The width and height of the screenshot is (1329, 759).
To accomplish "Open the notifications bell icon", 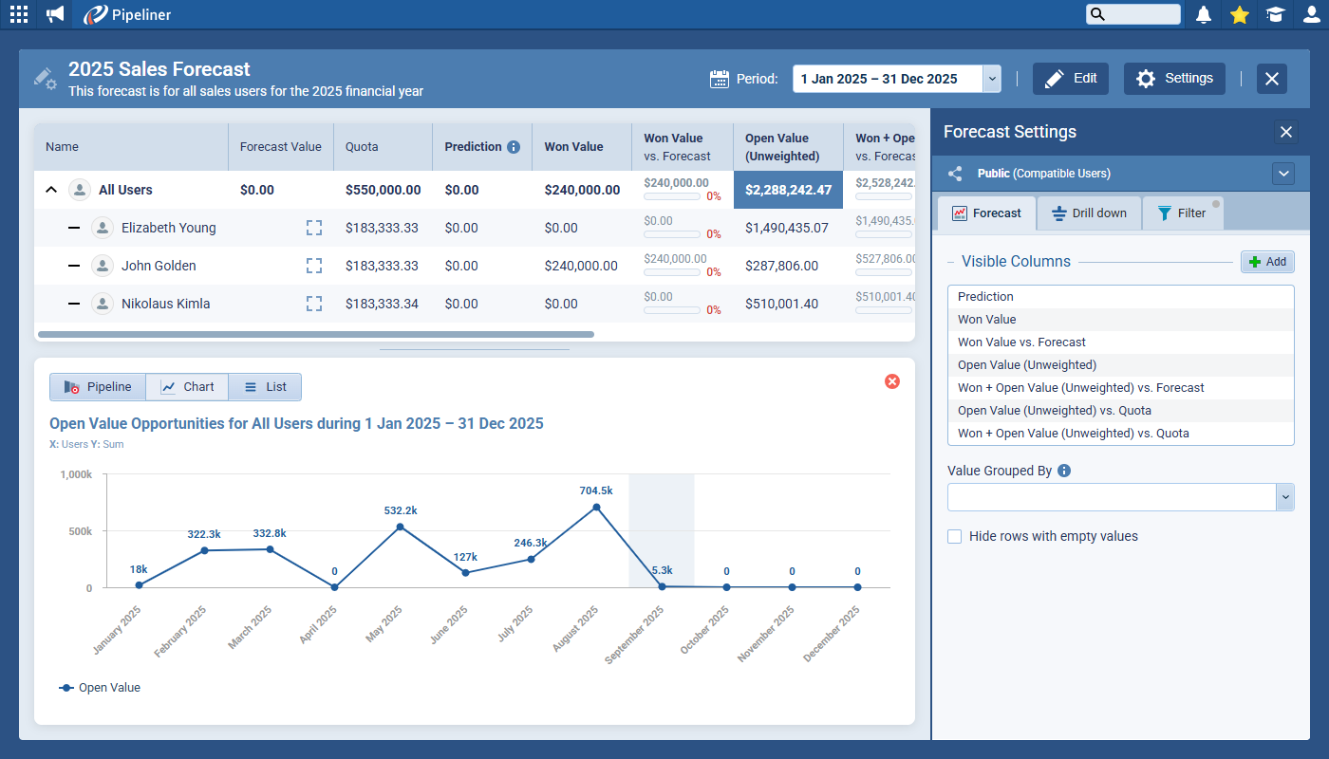I will click(x=1204, y=14).
